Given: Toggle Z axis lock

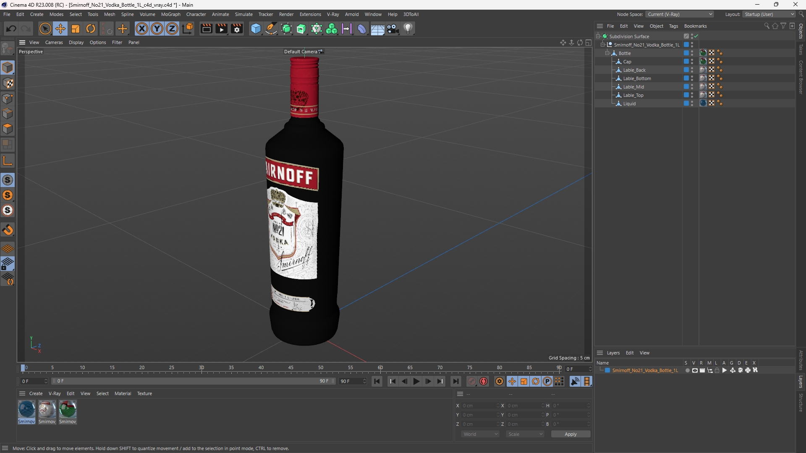Looking at the screenshot, I should coord(172,29).
